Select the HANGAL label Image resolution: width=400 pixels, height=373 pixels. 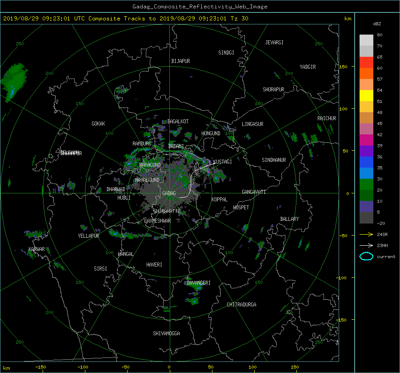click(125, 254)
